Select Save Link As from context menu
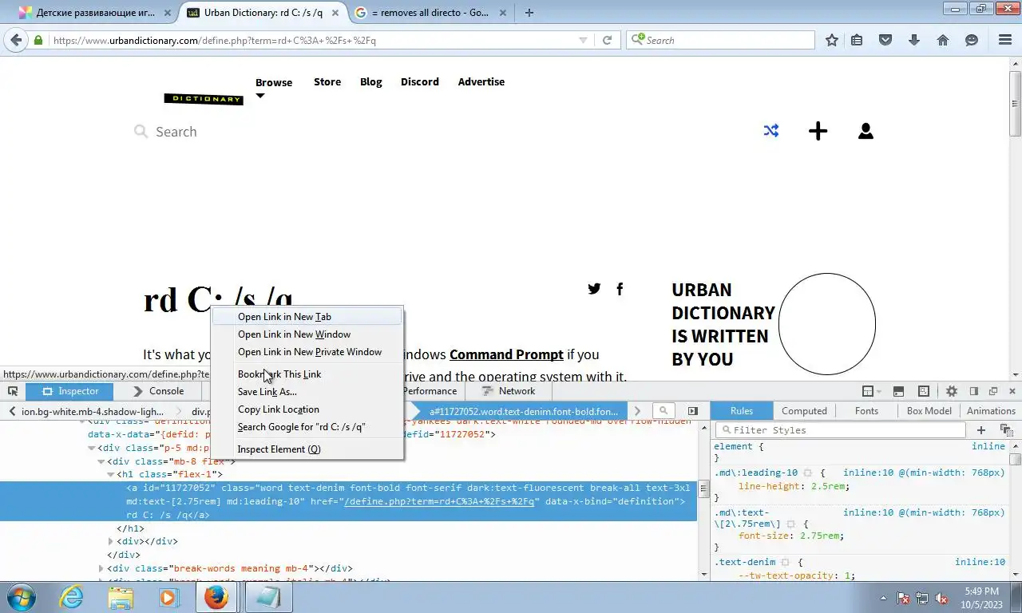Screen dimensions: 1022x613 (x=307, y=392)
